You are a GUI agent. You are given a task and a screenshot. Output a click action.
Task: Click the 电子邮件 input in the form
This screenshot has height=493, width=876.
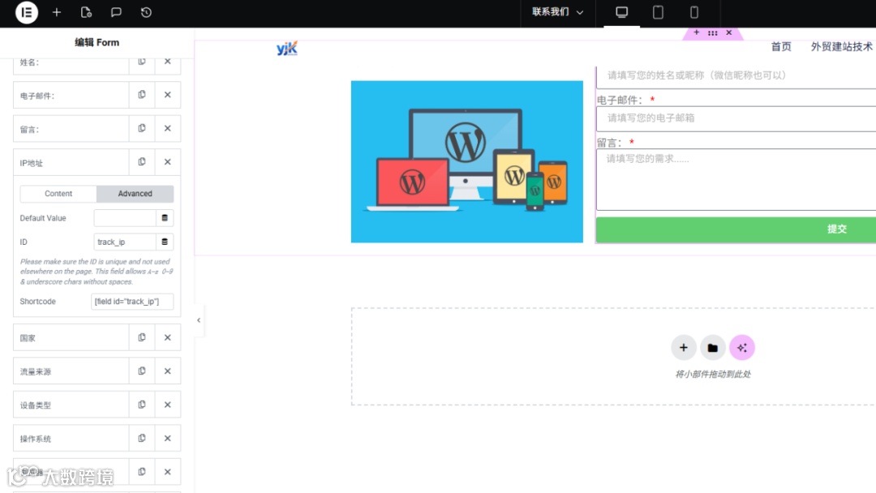736,118
